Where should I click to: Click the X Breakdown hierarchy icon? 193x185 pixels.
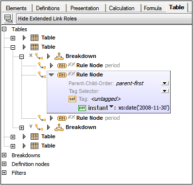[59, 56]
